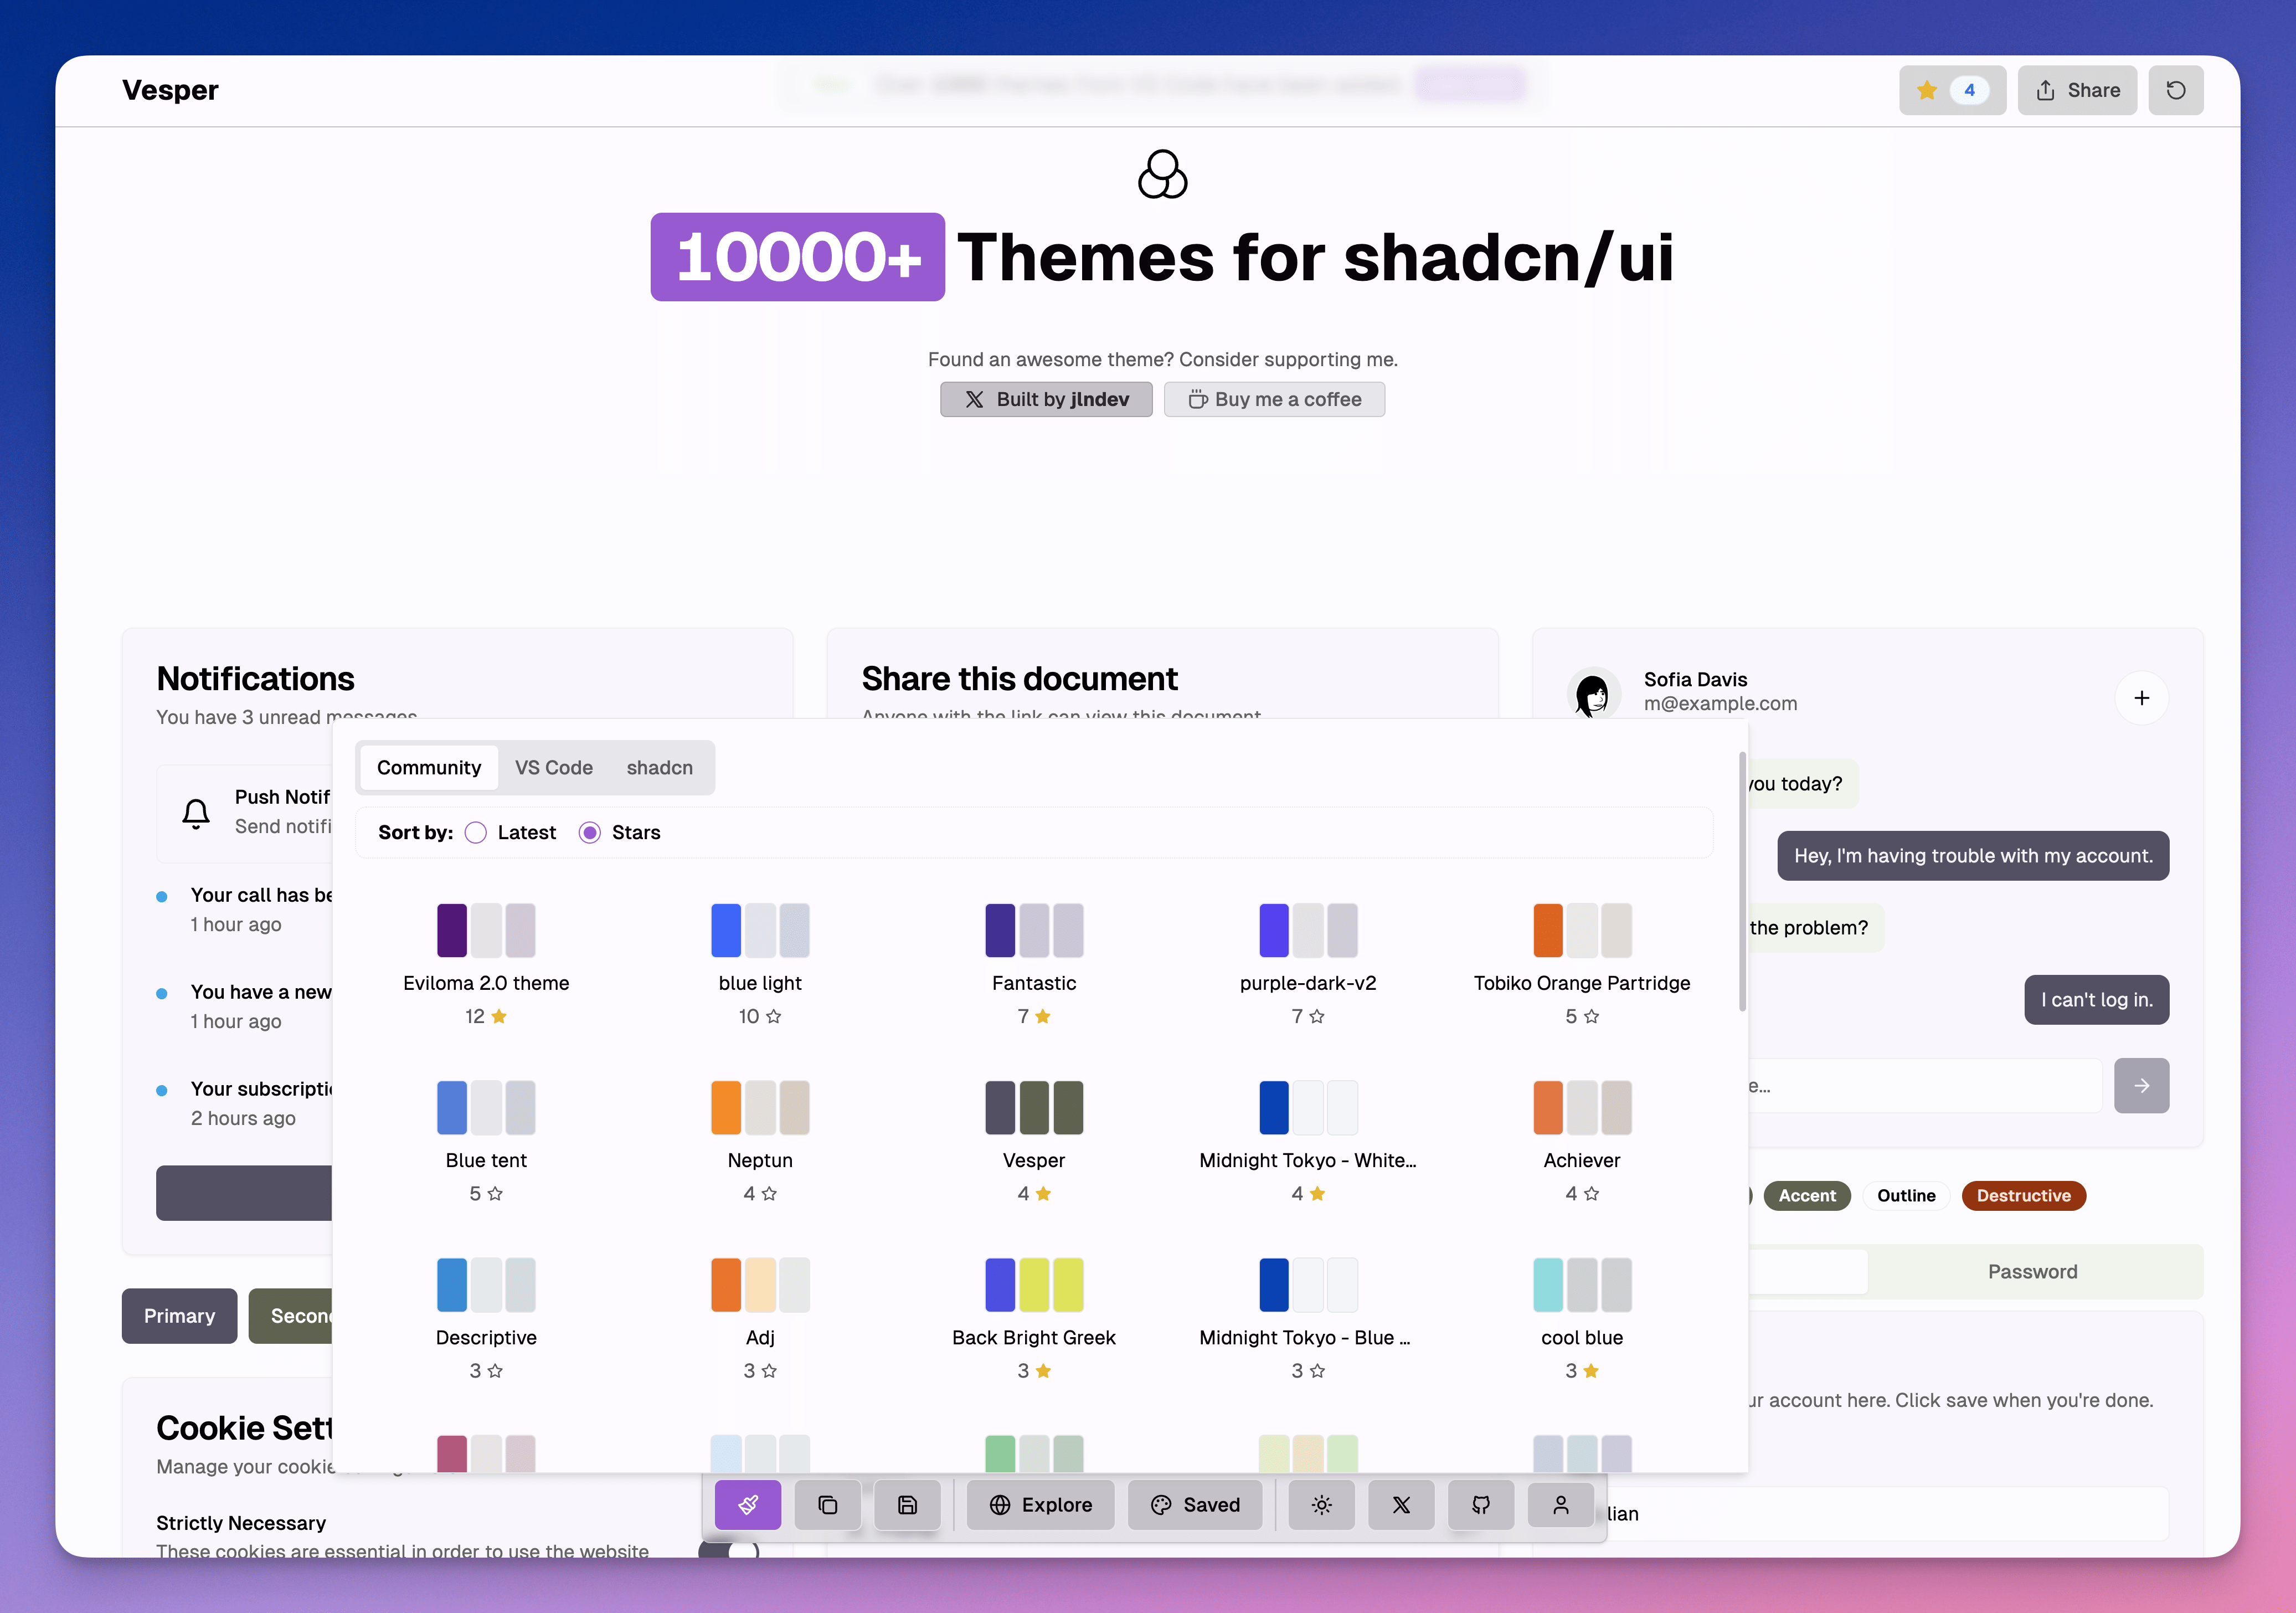The width and height of the screenshot is (2296, 1613).
Task: Click the push notifications bell icon
Action: [195, 813]
